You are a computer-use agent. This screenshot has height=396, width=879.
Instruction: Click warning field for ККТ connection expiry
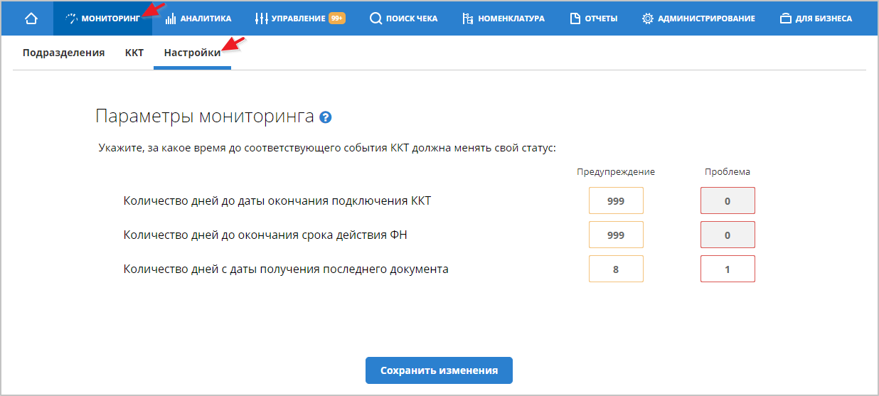[616, 200]
